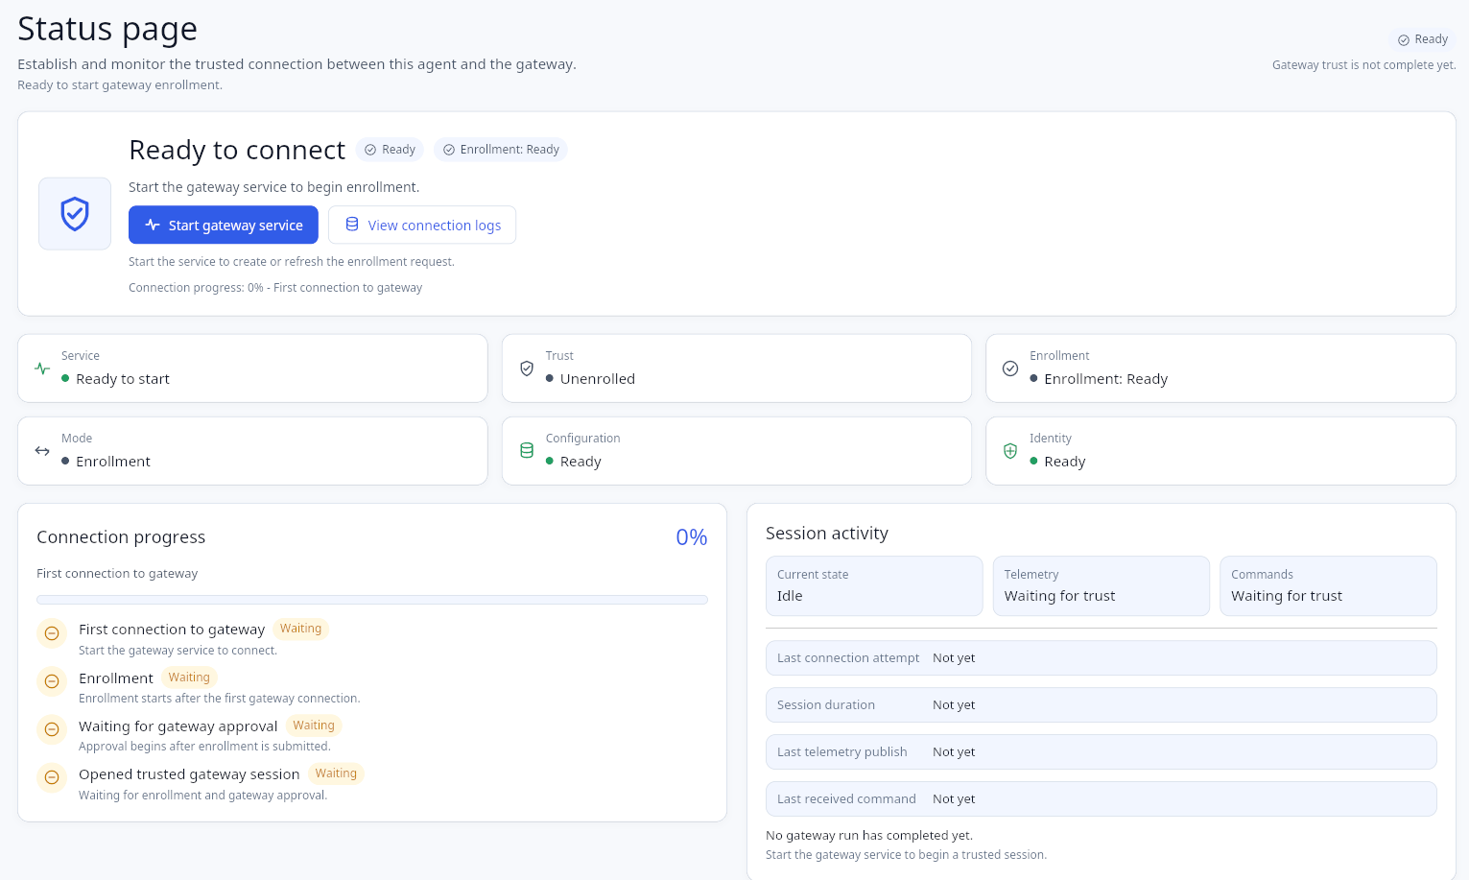This screenshot has width=1469, height=880.
Task: Select the Current state Idle tile
Action: pyautogui.click(x=874, y=585)
